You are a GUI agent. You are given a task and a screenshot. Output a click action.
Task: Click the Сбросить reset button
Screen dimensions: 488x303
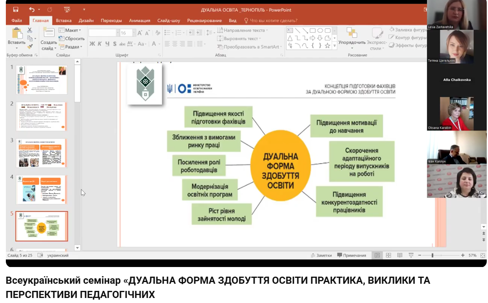[x=72, y=39]
